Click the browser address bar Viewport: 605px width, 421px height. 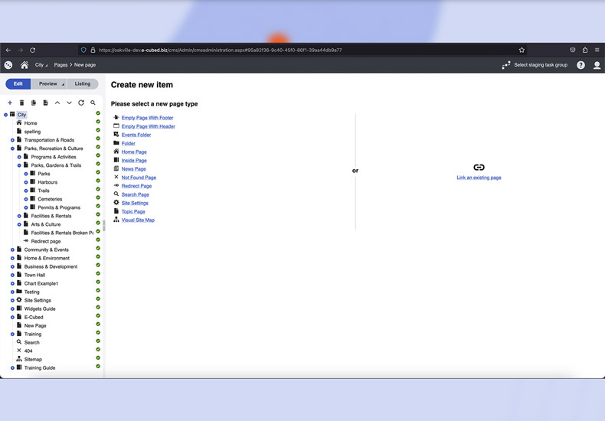point(306,50)
